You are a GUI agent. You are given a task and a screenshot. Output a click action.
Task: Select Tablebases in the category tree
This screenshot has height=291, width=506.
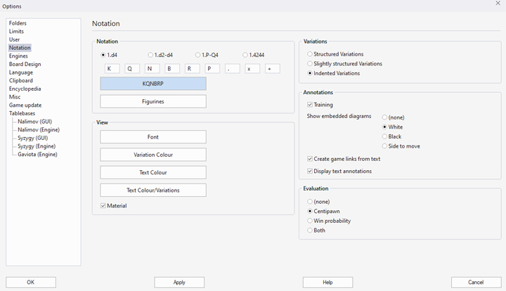[22, 113]
